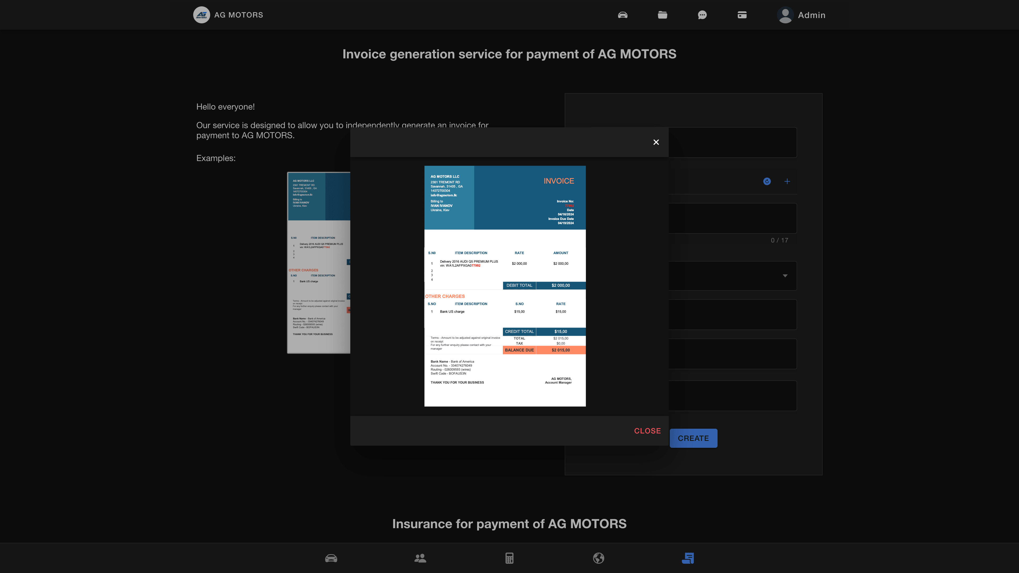Click the Admin user avatar
This screenshot has width=1019, height=573.
point(785,15)
